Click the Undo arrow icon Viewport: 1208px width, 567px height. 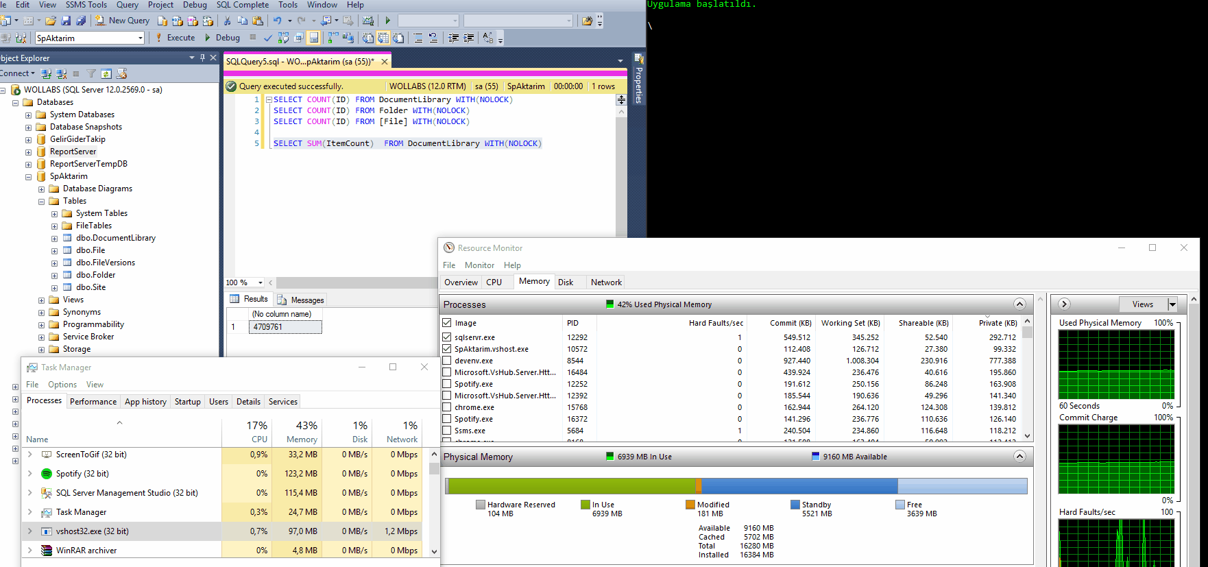pyautogui.click(x=278, y=21)
